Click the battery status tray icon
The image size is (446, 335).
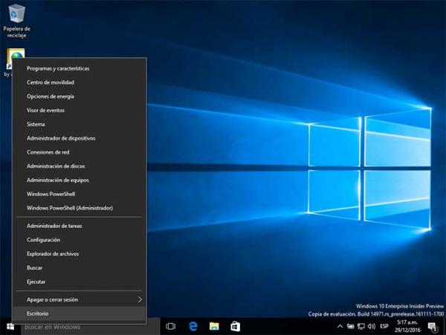pos(350,326)
